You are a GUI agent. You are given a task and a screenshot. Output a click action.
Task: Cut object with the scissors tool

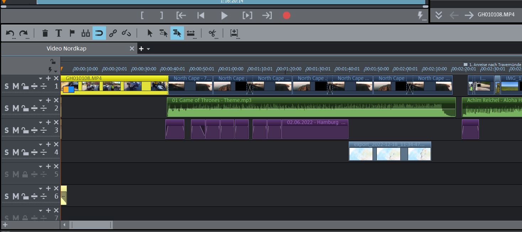(212, 33)
